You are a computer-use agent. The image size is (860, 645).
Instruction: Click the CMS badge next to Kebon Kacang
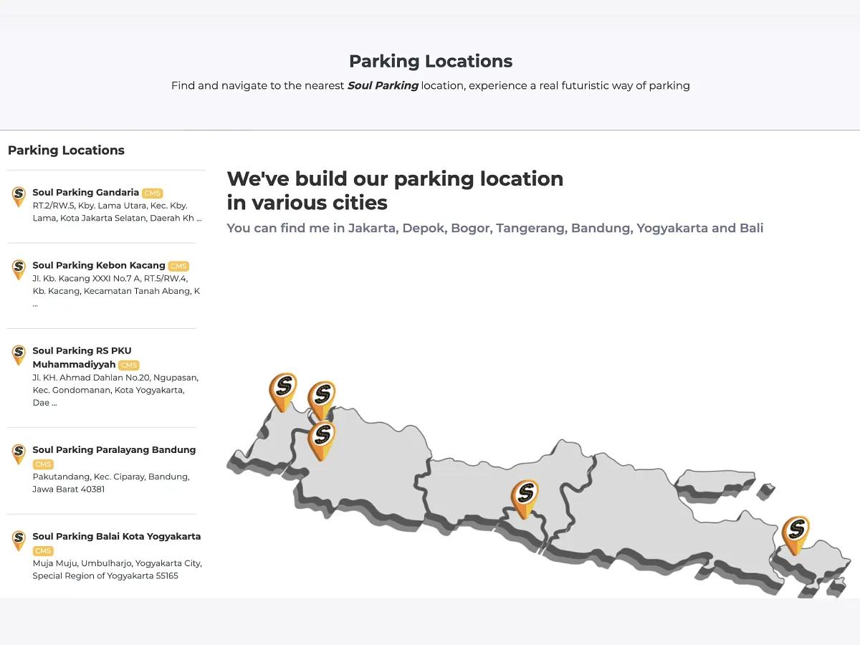point(178,267)
